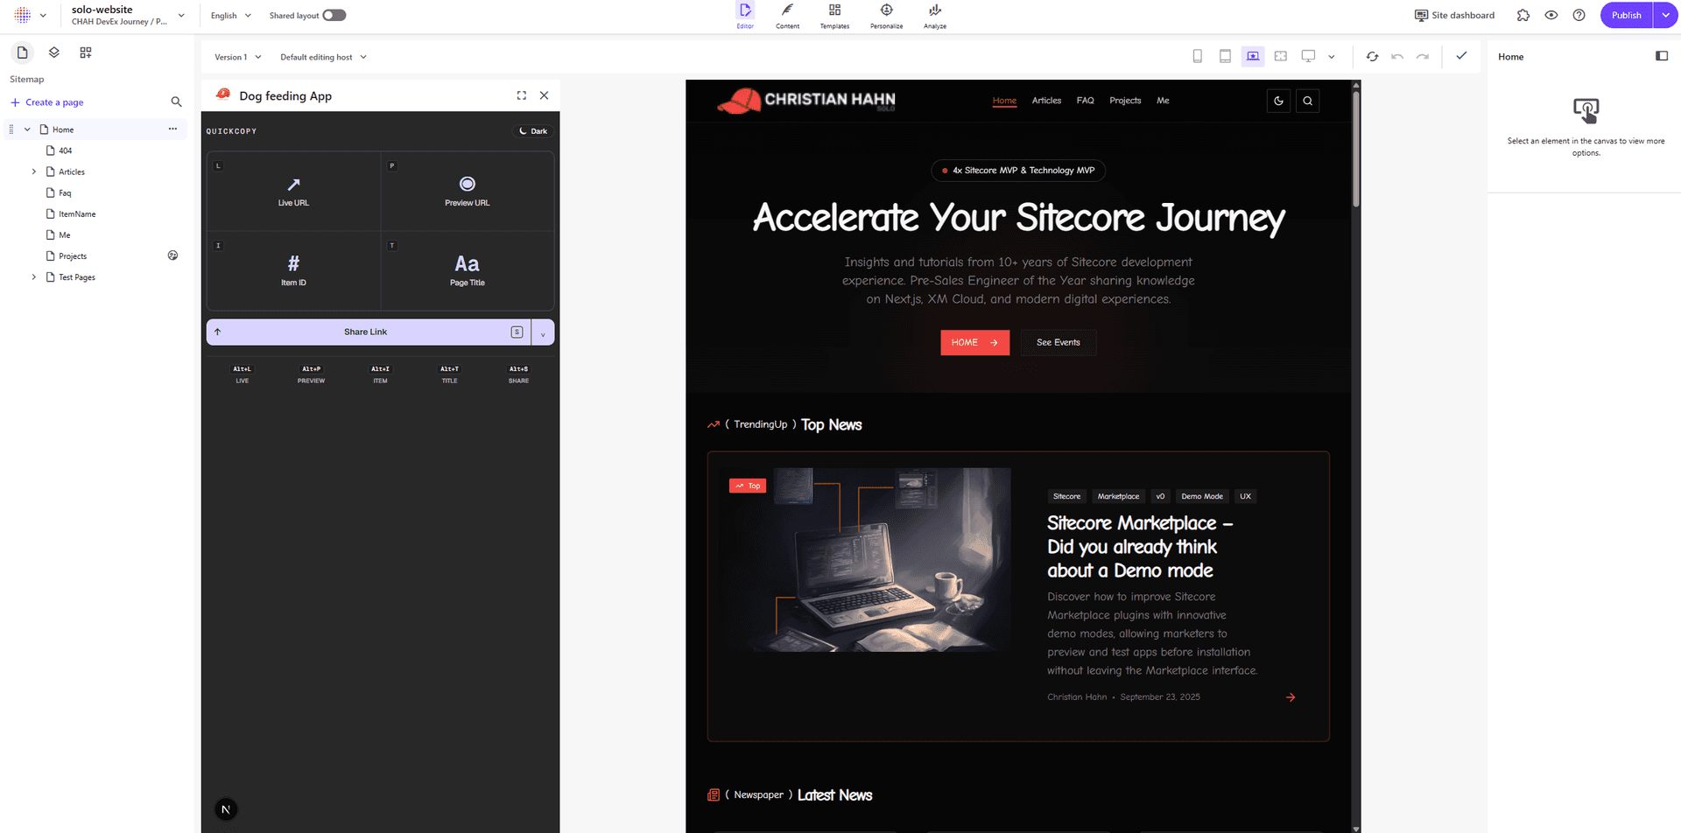Toggle Shared layout switch
The image size is (1681, 833).
pyautogui.click(x=334, y=15)
